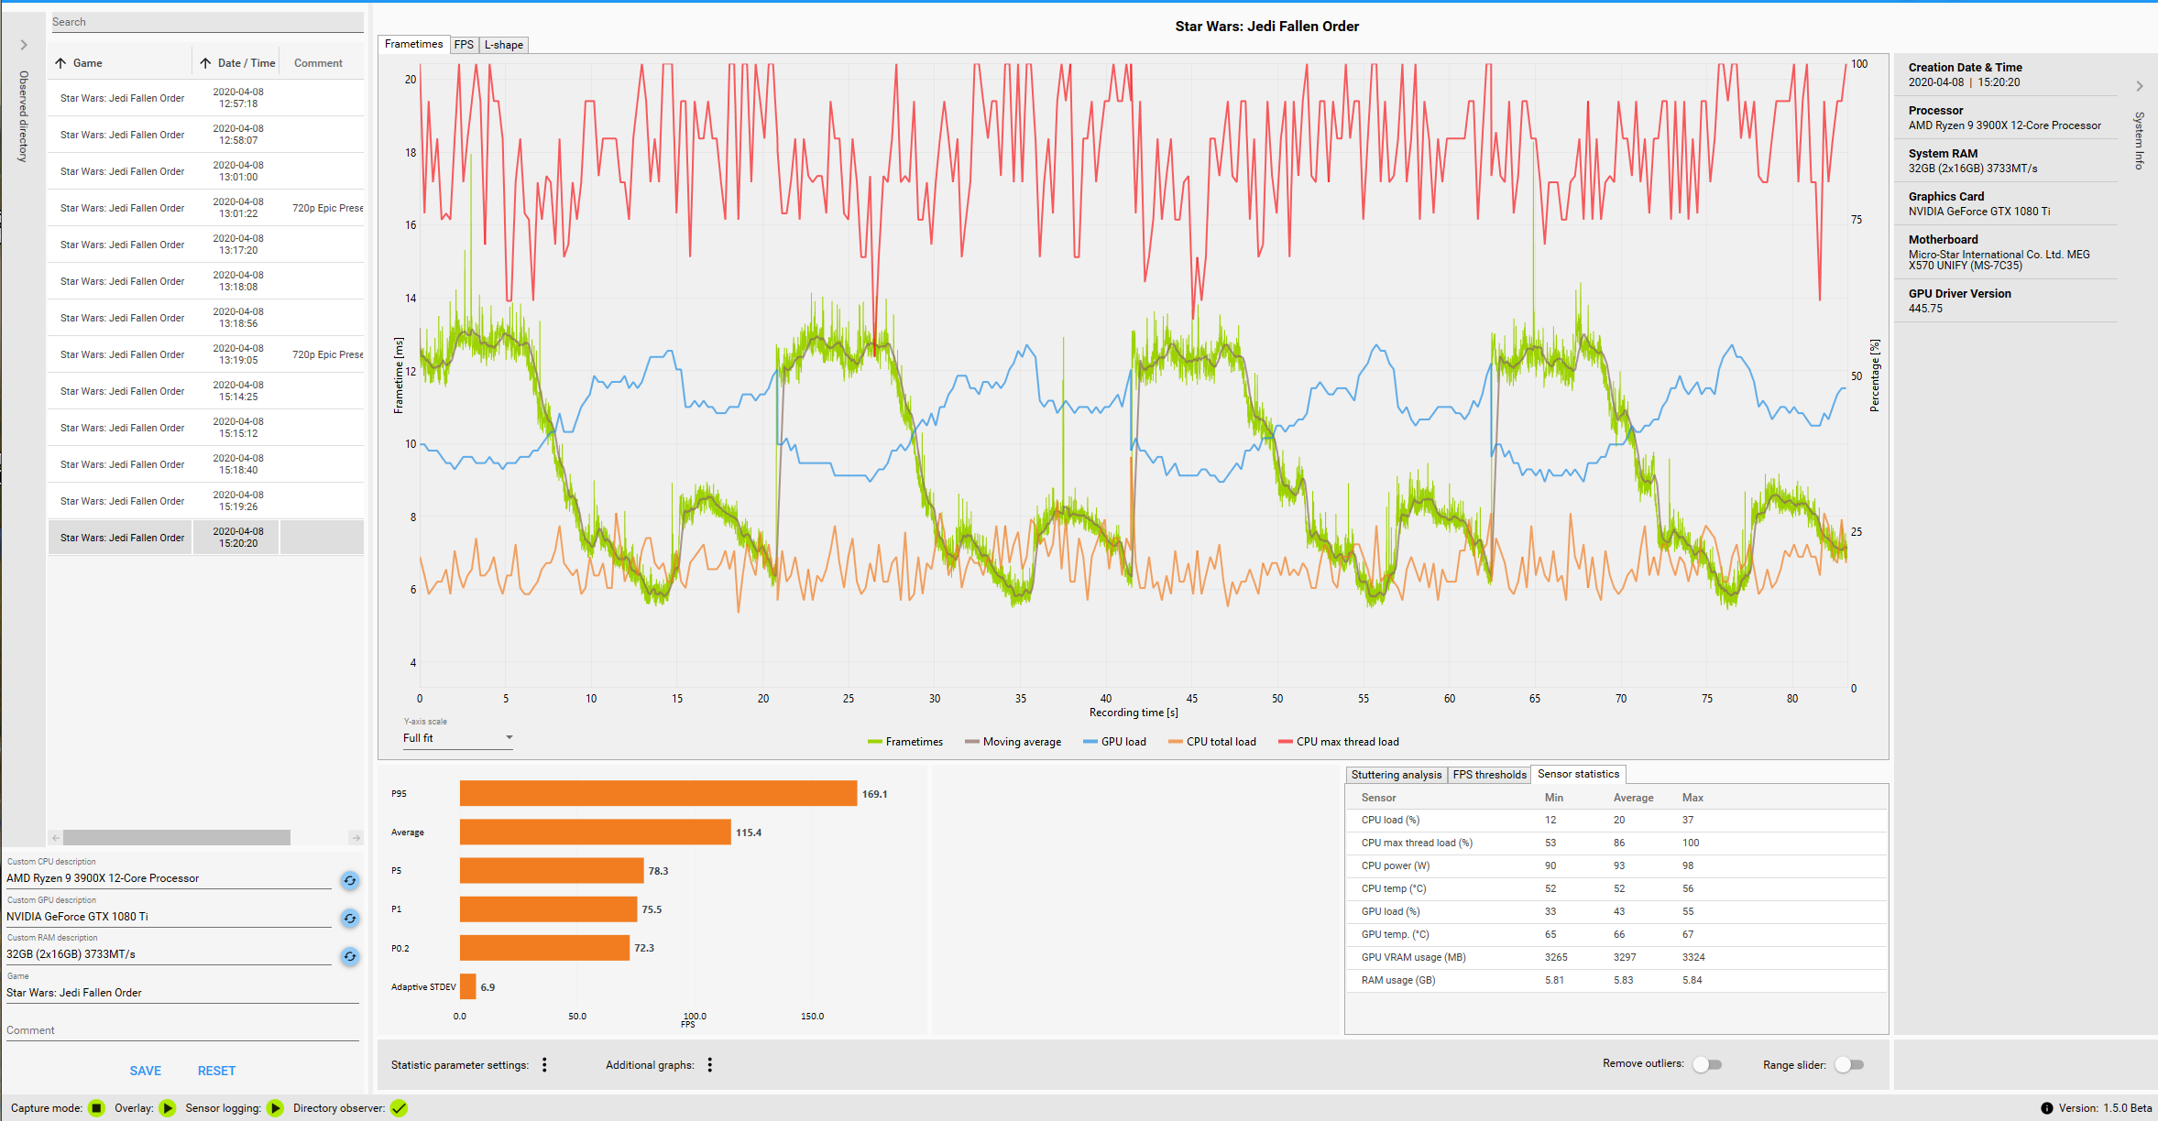Click the Search input field

[x=206, y=22]
